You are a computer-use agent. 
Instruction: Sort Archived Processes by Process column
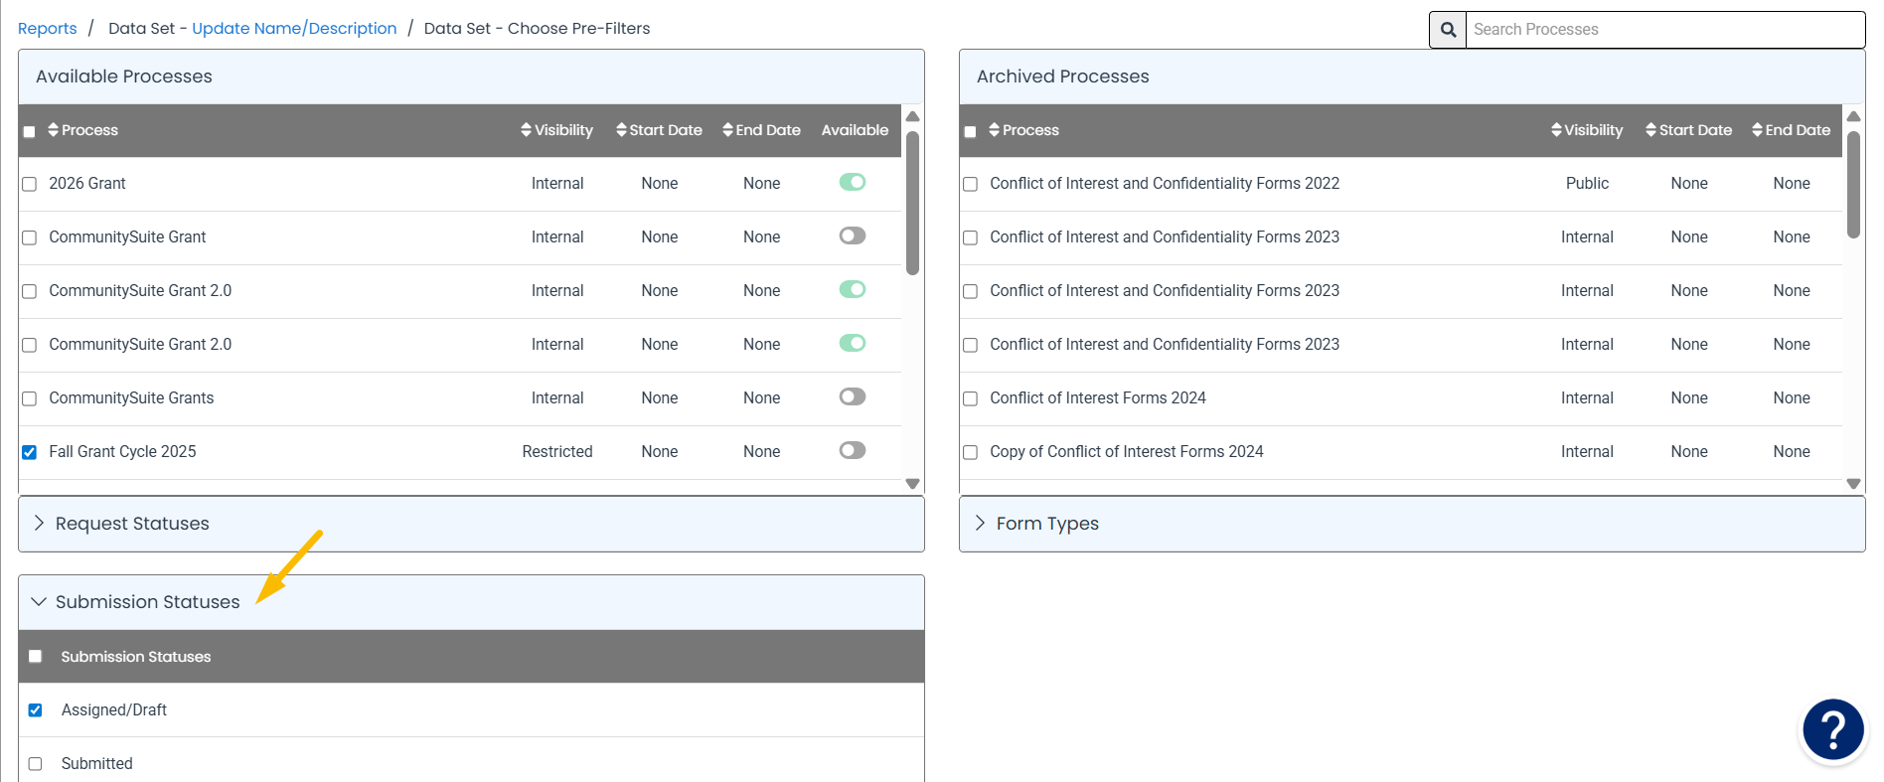[x=1024, y=130]
